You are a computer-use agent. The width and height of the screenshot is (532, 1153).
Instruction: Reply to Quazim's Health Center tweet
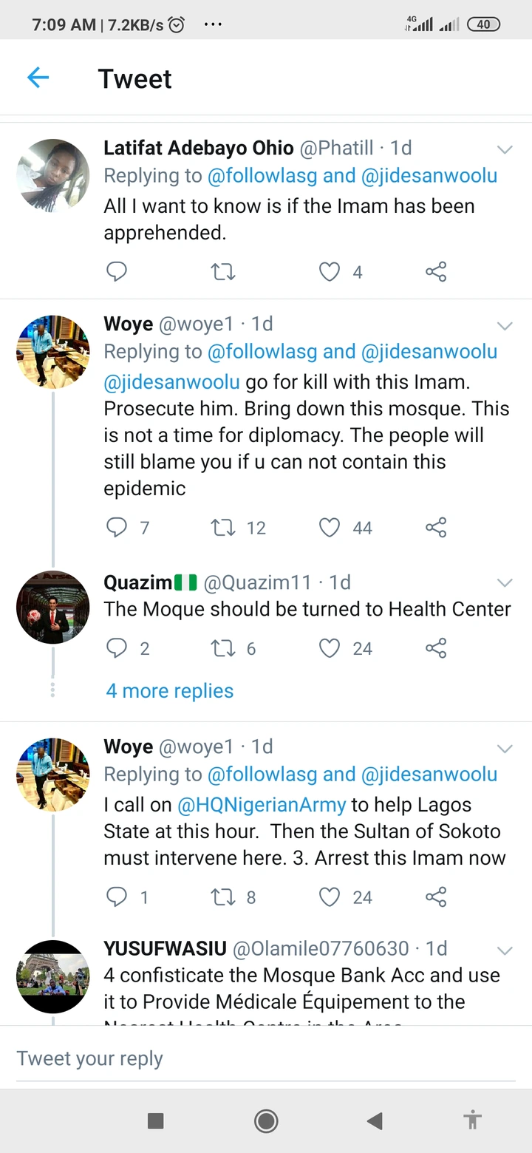[x=117, y=648]
